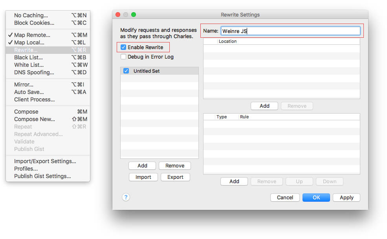Click Export button under sets list
Image resolution: width=387 pixels, height=239 pixels.
(175, 177)
